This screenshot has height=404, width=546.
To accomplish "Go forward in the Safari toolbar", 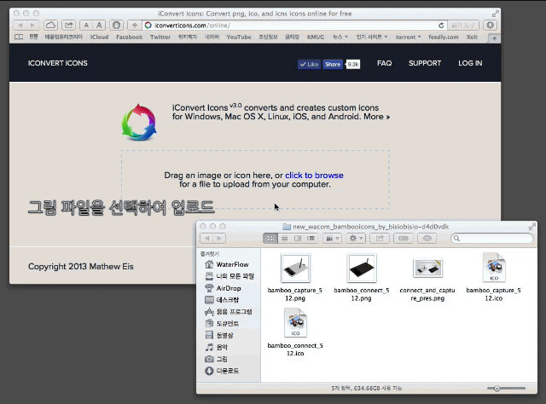I will [32, 25].
